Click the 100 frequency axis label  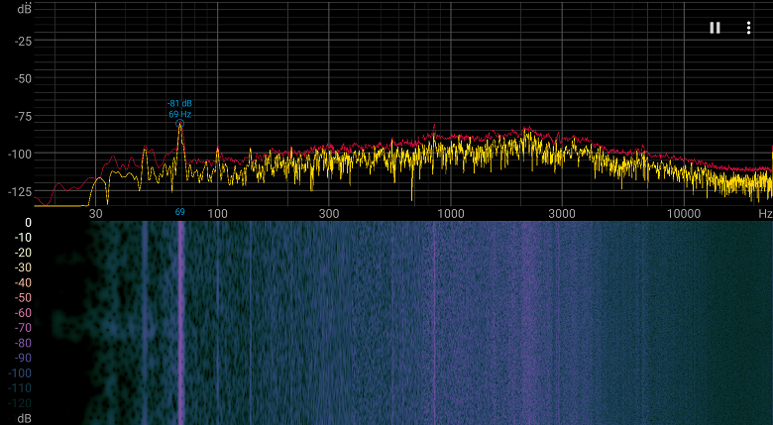(217, 213)
